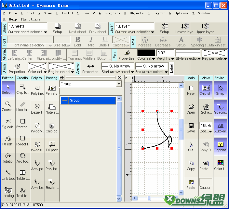Pick the TX posting tool
Viewport: 229px width, 209px height.
(52, 147)
